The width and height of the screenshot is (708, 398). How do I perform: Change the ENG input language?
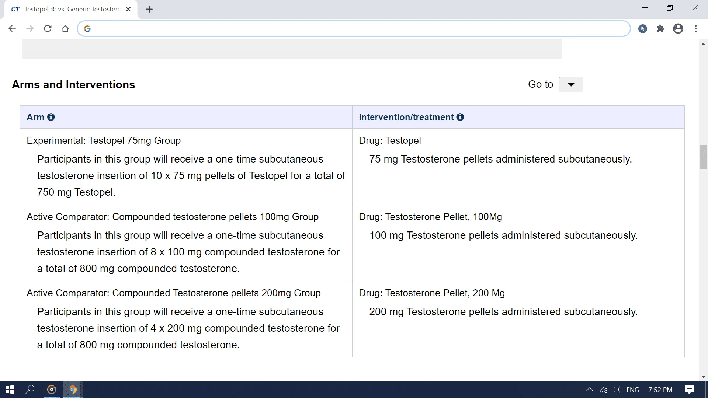[x=633, y=390]
